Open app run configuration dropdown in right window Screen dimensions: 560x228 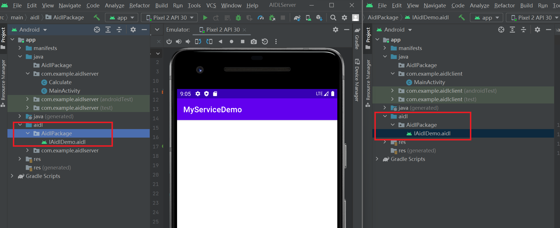pos(486,18)
